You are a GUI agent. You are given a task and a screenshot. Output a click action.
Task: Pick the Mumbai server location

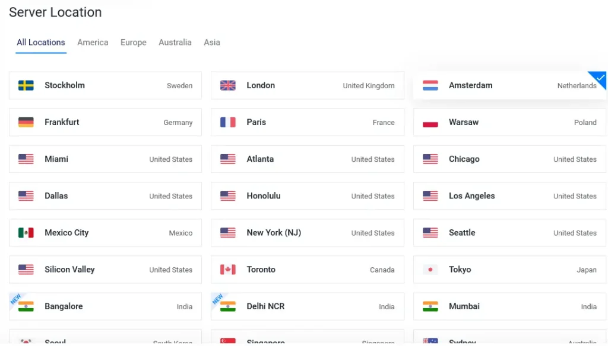click(509, 306)
